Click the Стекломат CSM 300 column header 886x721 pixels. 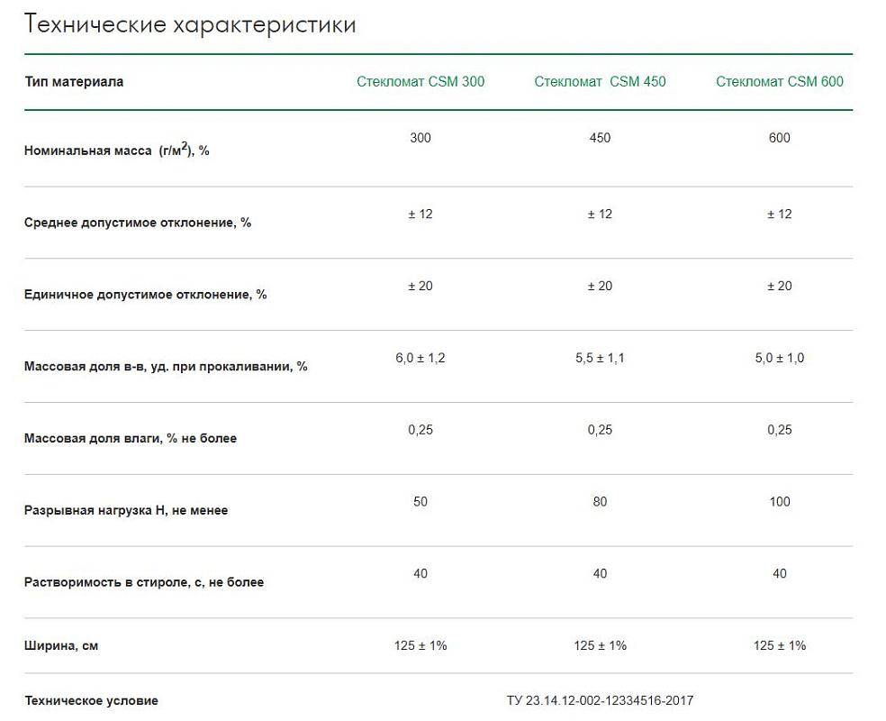[420, 82]
